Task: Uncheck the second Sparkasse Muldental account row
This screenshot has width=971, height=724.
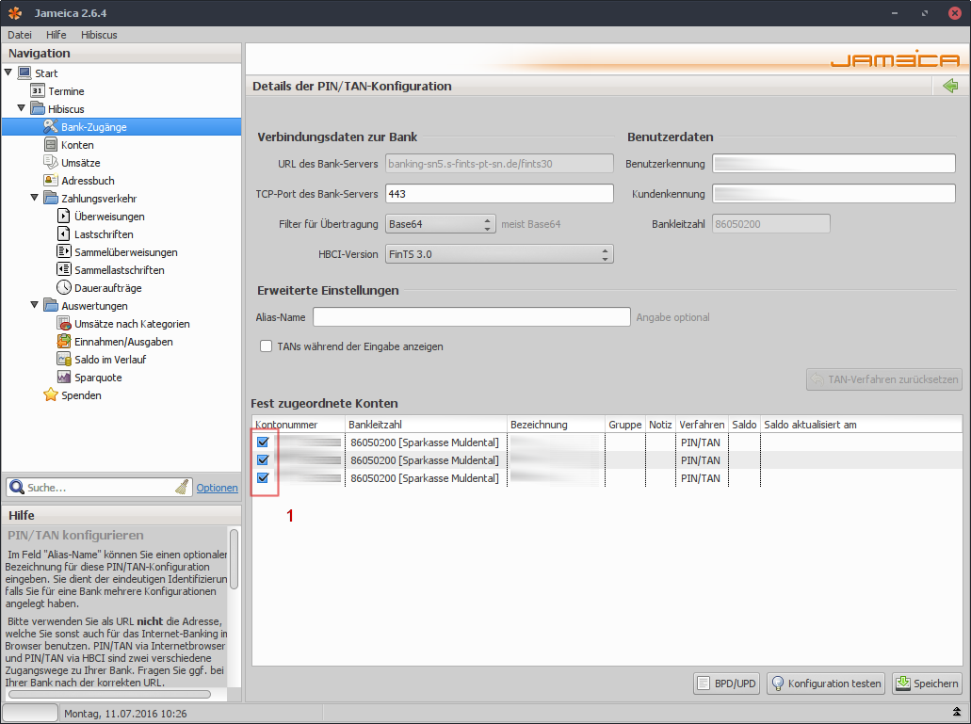Action: [263, 460]
